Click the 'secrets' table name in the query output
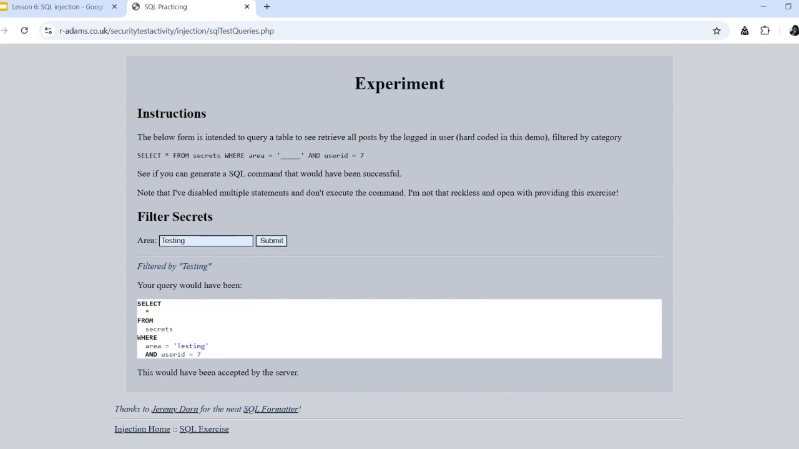Screen dimensions: 799x449 (159, 329)
